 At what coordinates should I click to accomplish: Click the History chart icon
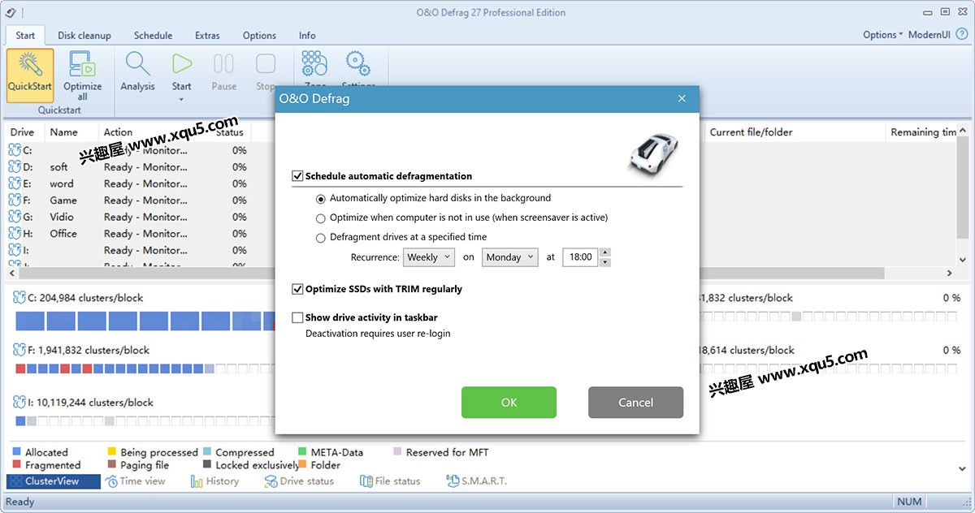(197, 481)
